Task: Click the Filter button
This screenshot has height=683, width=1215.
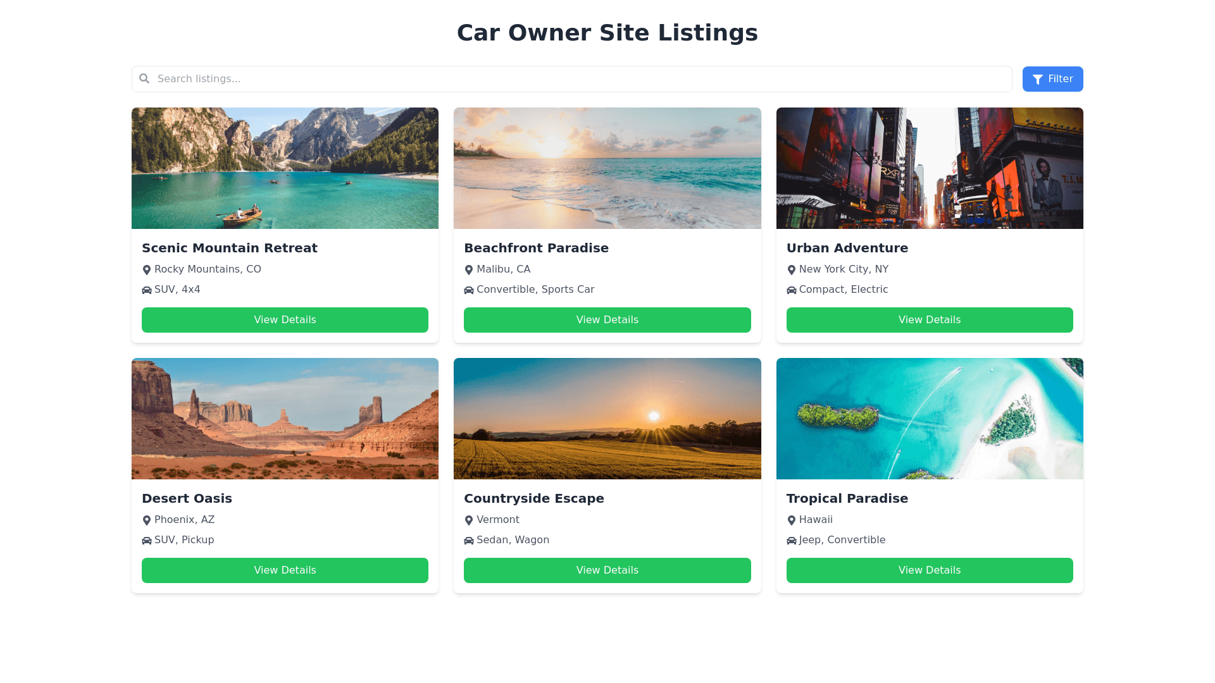Action: pos(1052,79)
